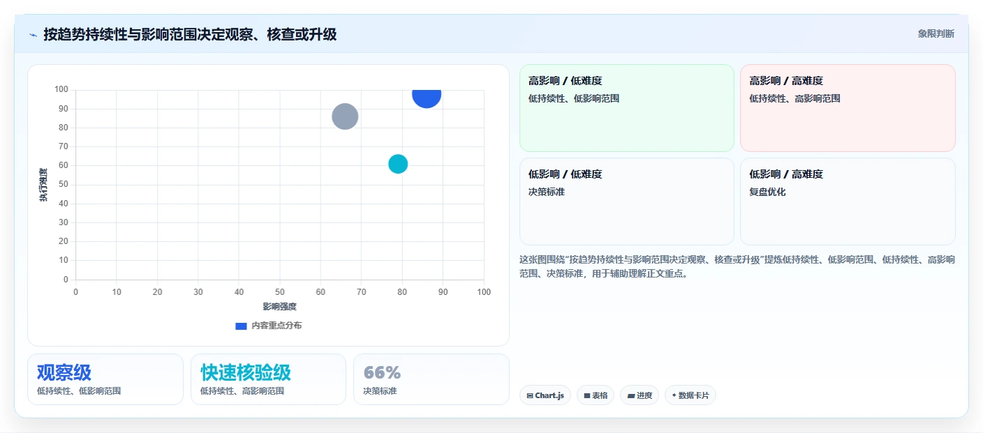Image resolution: width=983 pixels, height=433 pixels.
Task: Click the 低持续性、高影响范围 text under 快速核验级
Action: pos(242,391)
